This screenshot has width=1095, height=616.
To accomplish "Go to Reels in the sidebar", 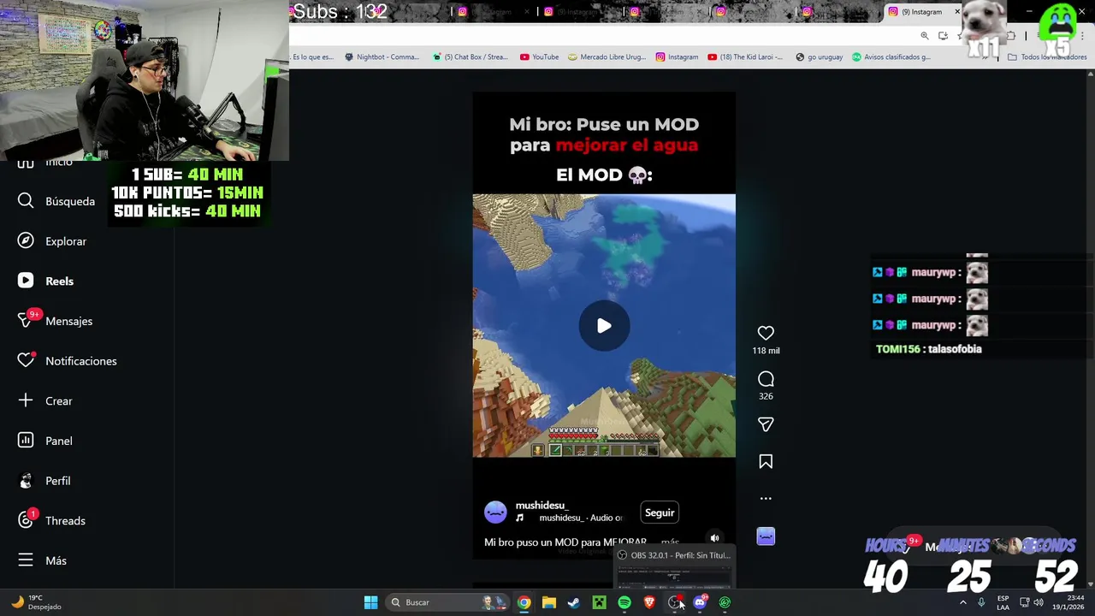I will [x=46, y=281].
